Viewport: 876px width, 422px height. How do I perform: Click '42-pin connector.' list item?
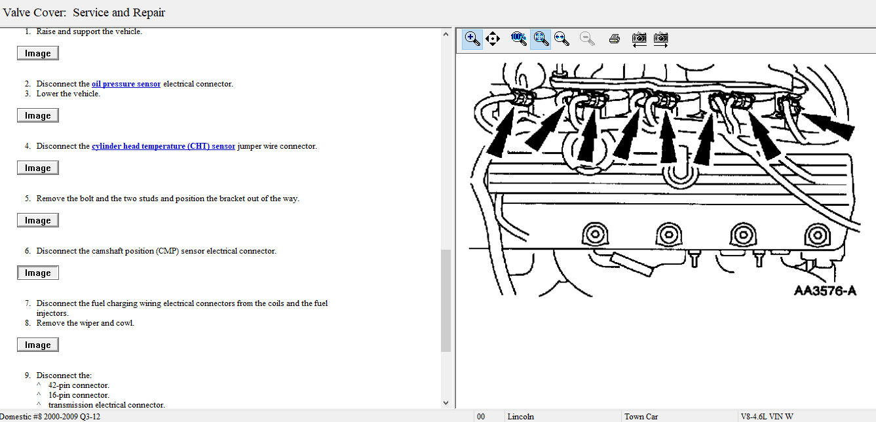pos(79,385)
